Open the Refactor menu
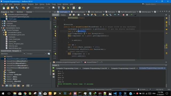This screenshot has height=96, width=171. tap(31, 4)
